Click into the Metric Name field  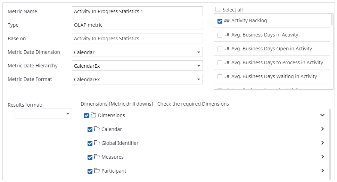(x=137, y=11)
